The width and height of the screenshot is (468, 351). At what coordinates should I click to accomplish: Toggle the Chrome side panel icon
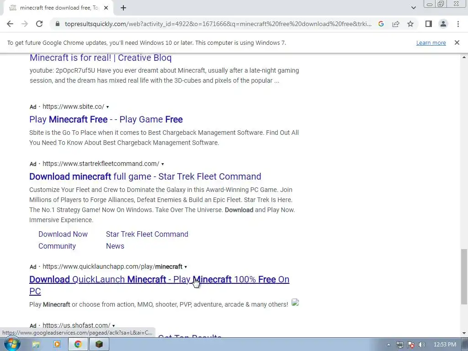(x=429, y=24)
